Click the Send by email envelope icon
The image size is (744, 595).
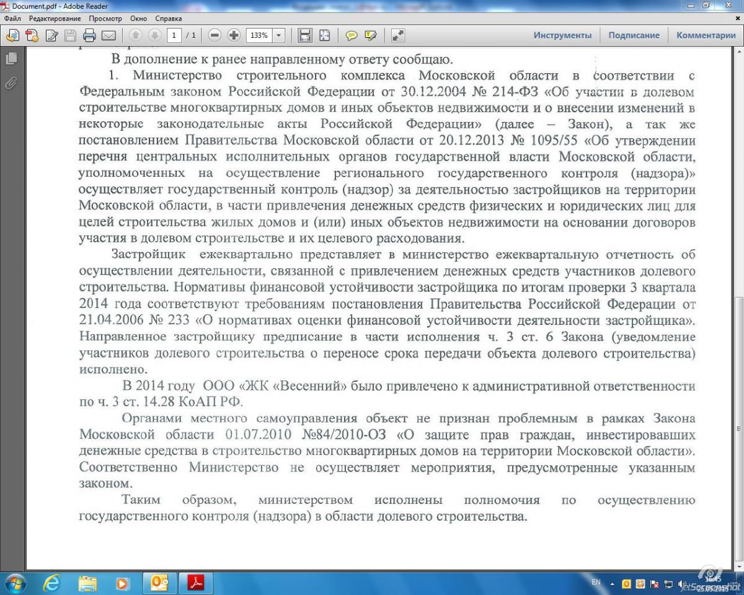point(108,35)
